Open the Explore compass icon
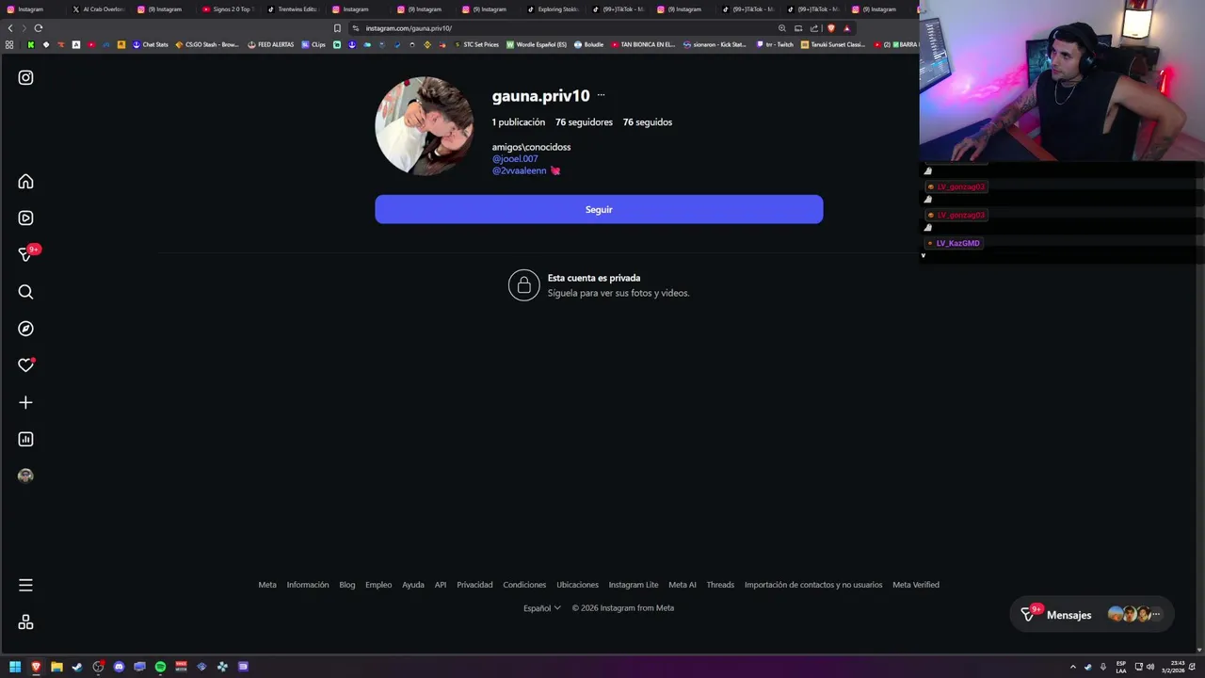 [x=25, y=329]
